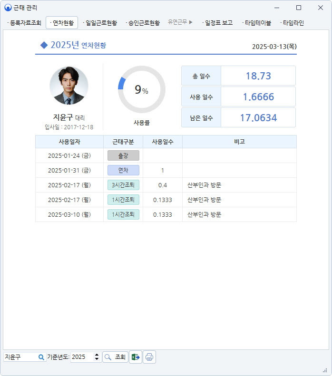Switch to the 일일근로현황 tab
This screenshot has width=332, height=376.
[x=100, y=22]
